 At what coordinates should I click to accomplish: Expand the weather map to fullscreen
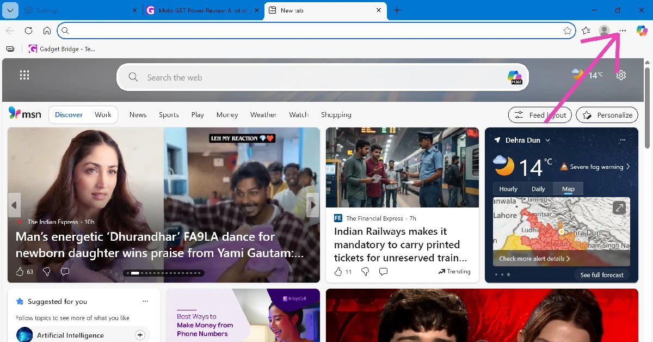[619, 207]
